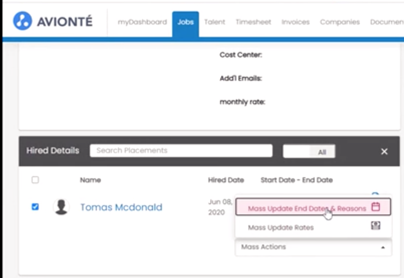Click the Avionté logo icon
Viewport: 404px width, 278px height.
[x=22, y=21]
